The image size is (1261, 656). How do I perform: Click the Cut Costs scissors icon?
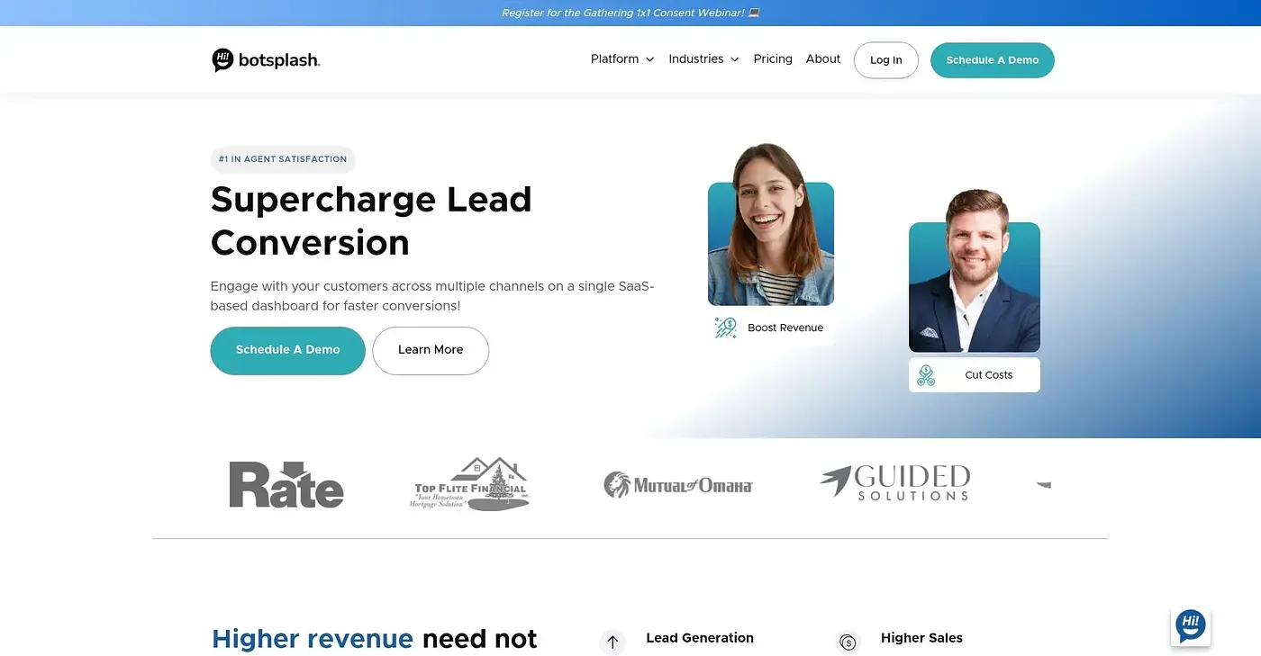coord(926,375)
